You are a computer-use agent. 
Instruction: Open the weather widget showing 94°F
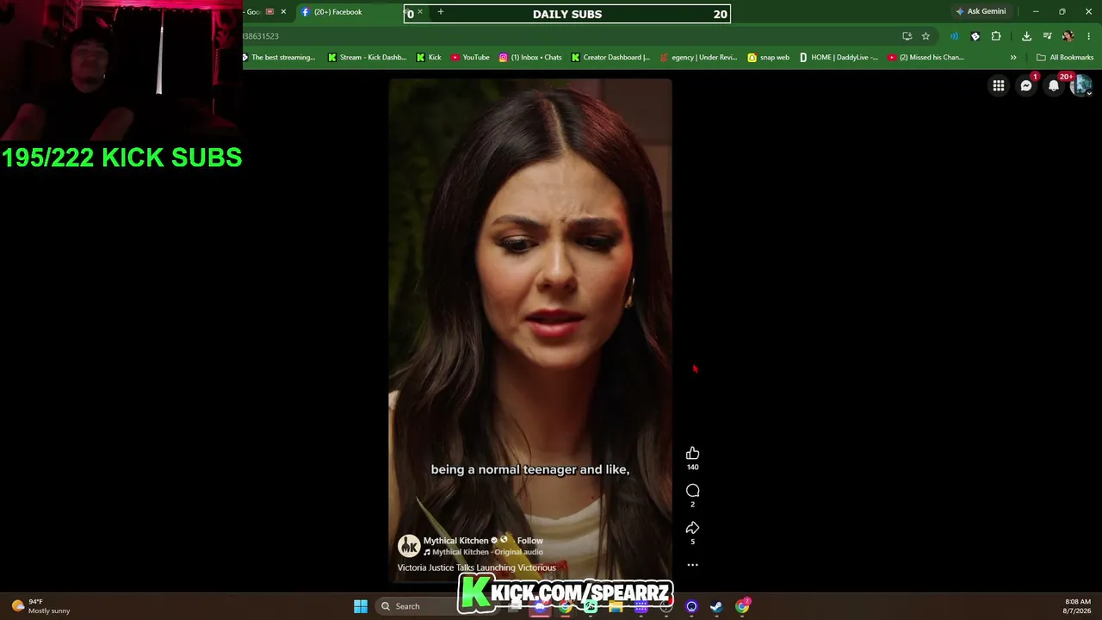pos(40,606)
